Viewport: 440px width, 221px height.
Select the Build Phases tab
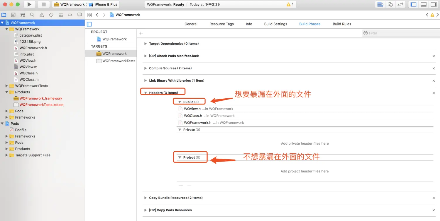pyautogui.click(x=310, y=24)
